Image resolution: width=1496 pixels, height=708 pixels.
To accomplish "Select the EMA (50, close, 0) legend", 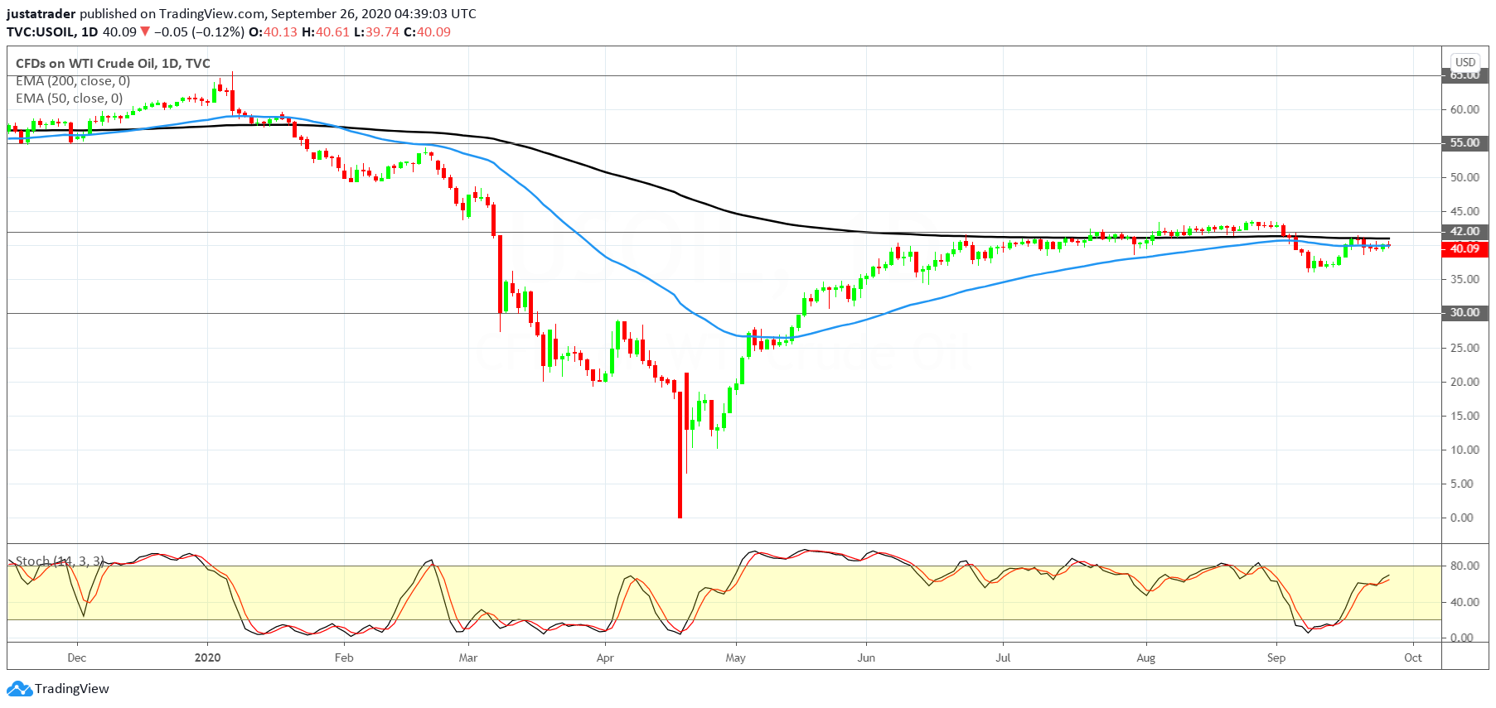I will tap(70, 99).
